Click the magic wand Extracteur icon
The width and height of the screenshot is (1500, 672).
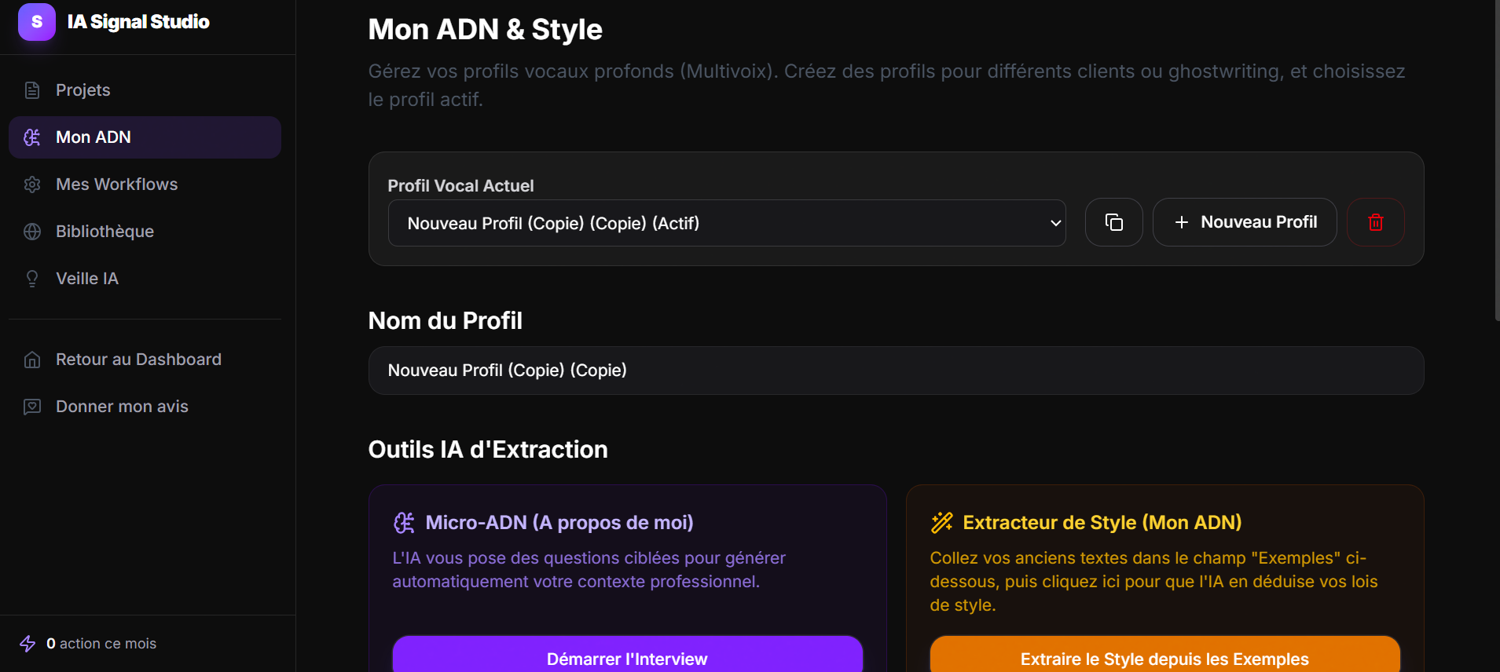pos(941,523)
